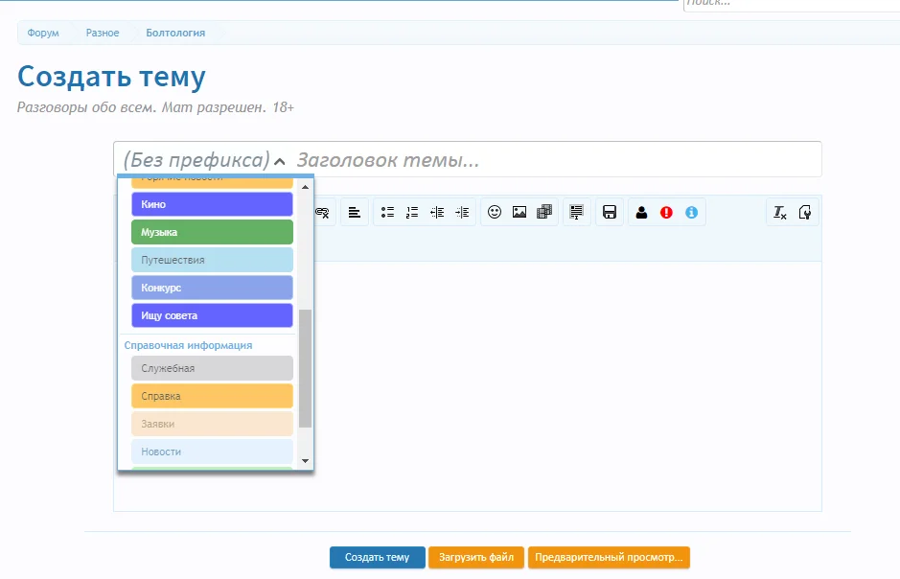
Task: Click 'Справочная информация' group heading
Action: [188, 345]
